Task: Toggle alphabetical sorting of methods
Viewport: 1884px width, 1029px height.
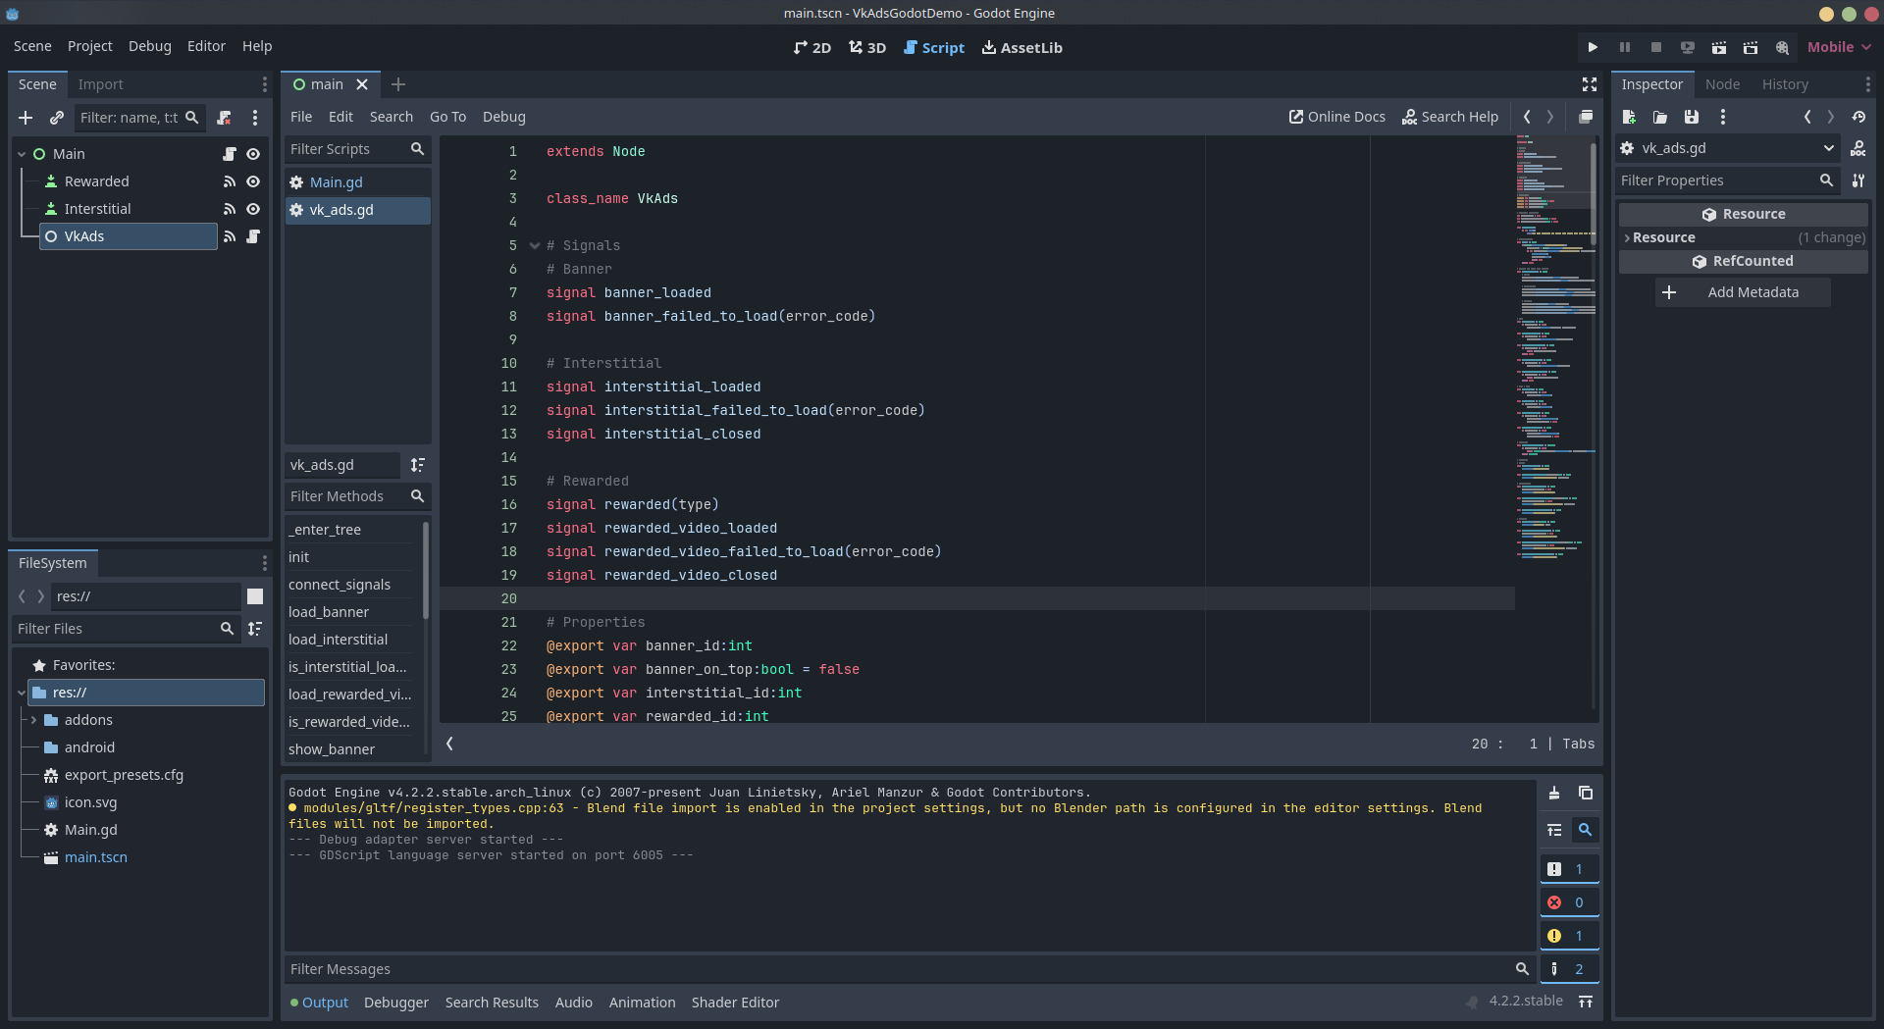Action: [x=418, y=465]
